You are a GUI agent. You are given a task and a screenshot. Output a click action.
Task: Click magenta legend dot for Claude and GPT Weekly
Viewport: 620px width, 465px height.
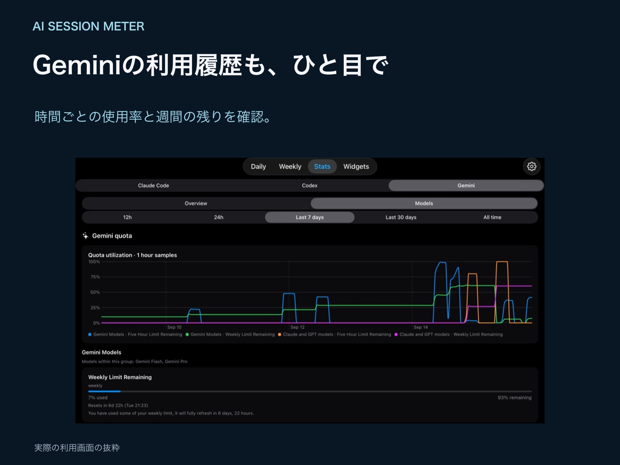pyautogui.click(x=396, y=334)
